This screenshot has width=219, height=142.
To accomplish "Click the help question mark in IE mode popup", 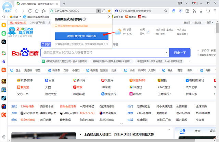I will tap(84, 19).
